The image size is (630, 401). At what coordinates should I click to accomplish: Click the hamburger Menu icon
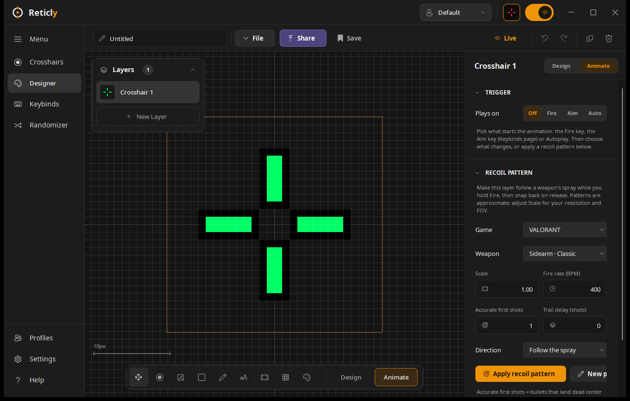click(18, 39)
